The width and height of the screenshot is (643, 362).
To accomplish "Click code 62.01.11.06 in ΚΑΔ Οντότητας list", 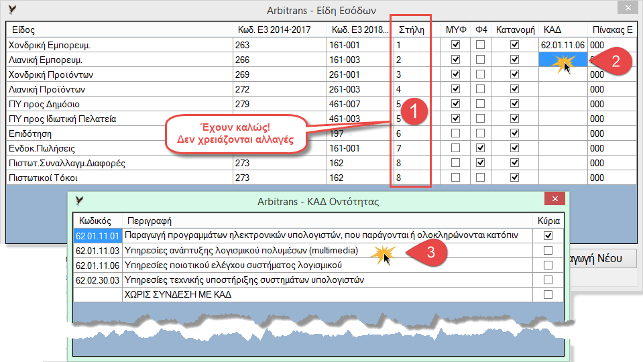I will pyautogui.click(x=98, y=265).
